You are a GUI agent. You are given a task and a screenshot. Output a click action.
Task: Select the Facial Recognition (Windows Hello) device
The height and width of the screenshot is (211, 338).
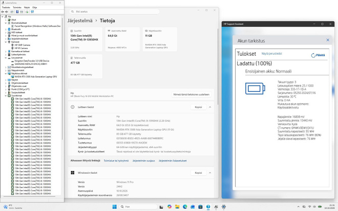[x=37, y=26]
